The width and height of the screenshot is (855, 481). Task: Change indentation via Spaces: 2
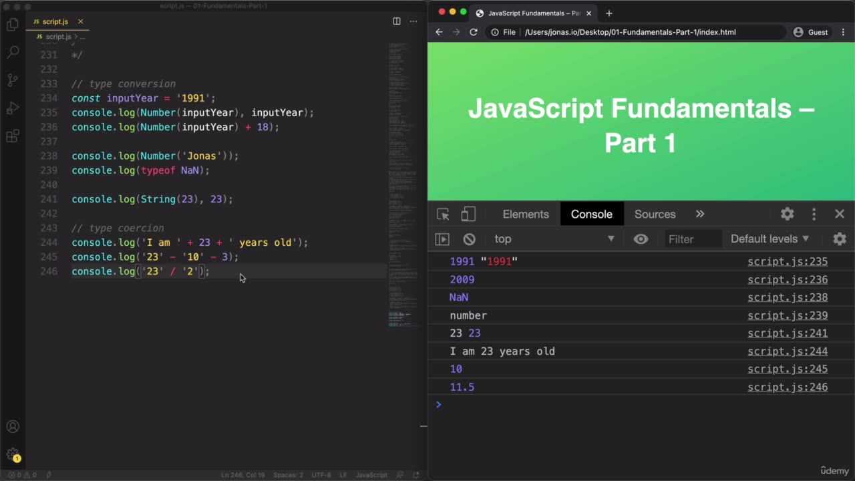[288, 475]
